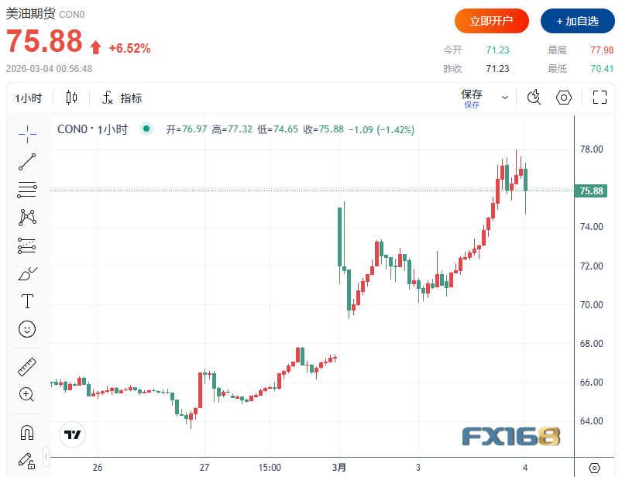Viewport: 622px width, 477px height.
Task: Open chart settings hexagon icon
Action: (x=564, y=98)
